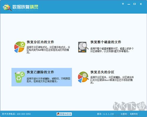Click the QQ penguin icon in status bar
The height and width of the screenshot is (117, 147).
tap(58, 114)
